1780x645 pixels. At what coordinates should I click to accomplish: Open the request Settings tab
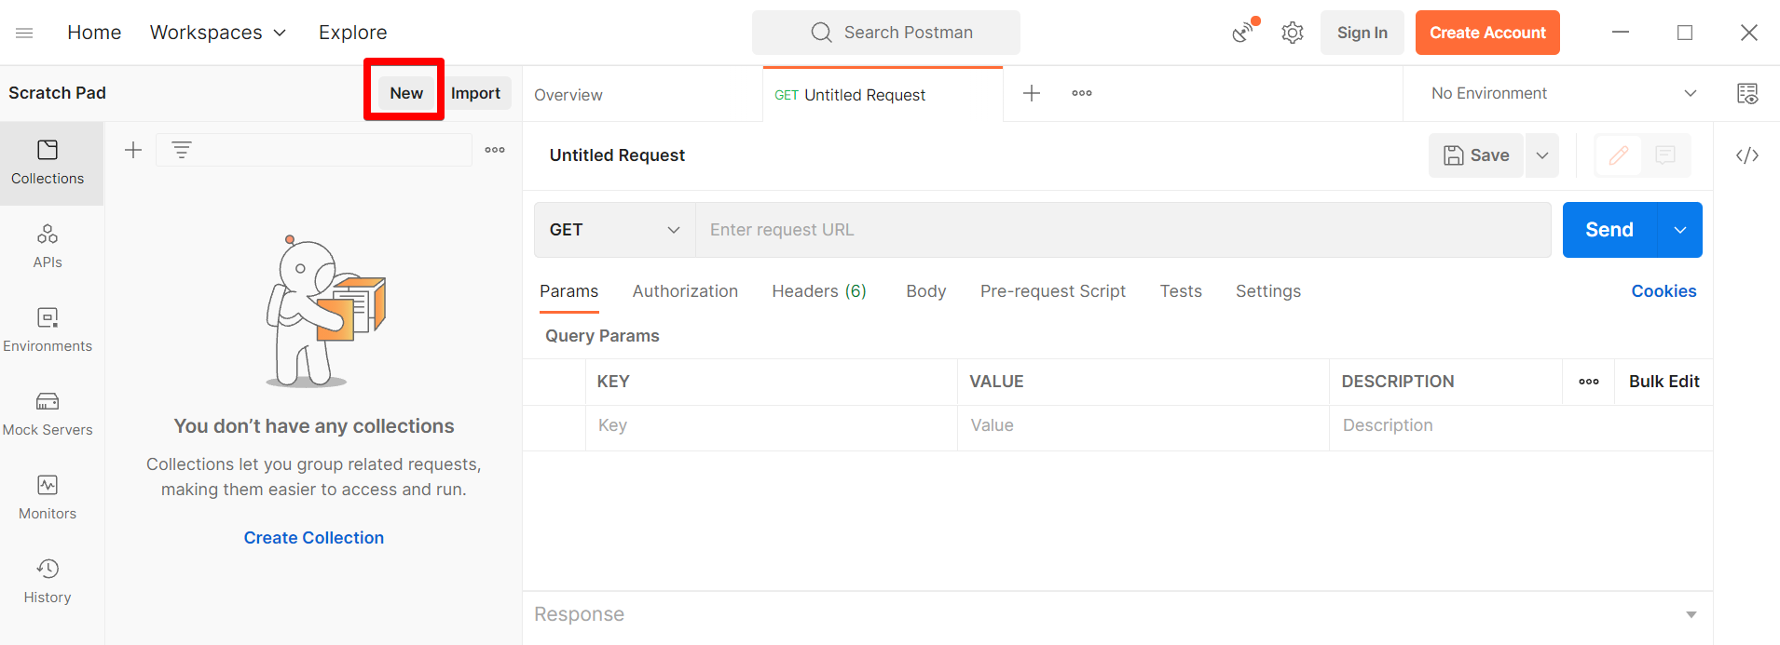1268,291
